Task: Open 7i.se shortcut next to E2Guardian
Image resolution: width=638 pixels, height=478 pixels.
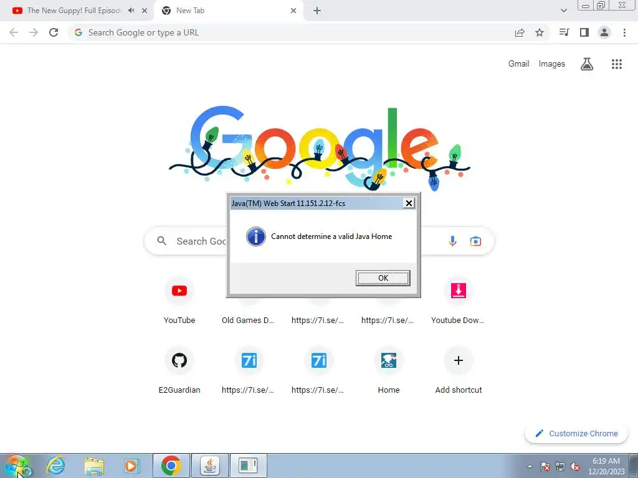Action: click(x=249, y=370)
